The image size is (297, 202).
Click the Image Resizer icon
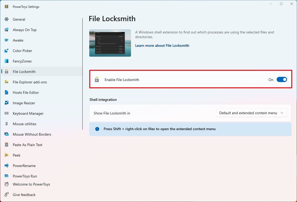7,103
